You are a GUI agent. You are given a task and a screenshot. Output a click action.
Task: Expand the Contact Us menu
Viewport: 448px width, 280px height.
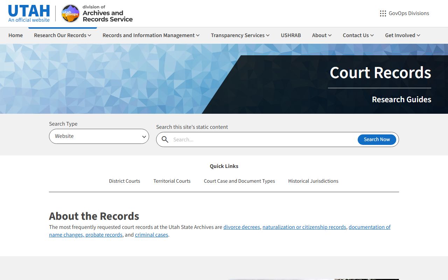coord(358,35)
